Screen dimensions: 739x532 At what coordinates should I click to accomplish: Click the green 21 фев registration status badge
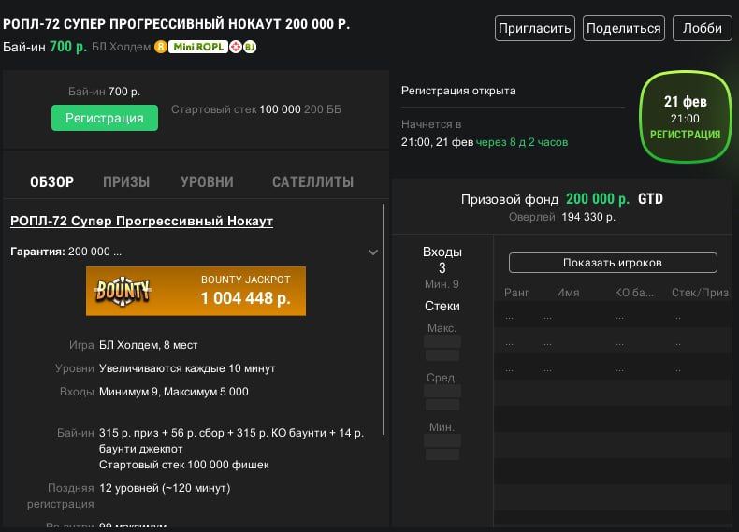point(685,118)
